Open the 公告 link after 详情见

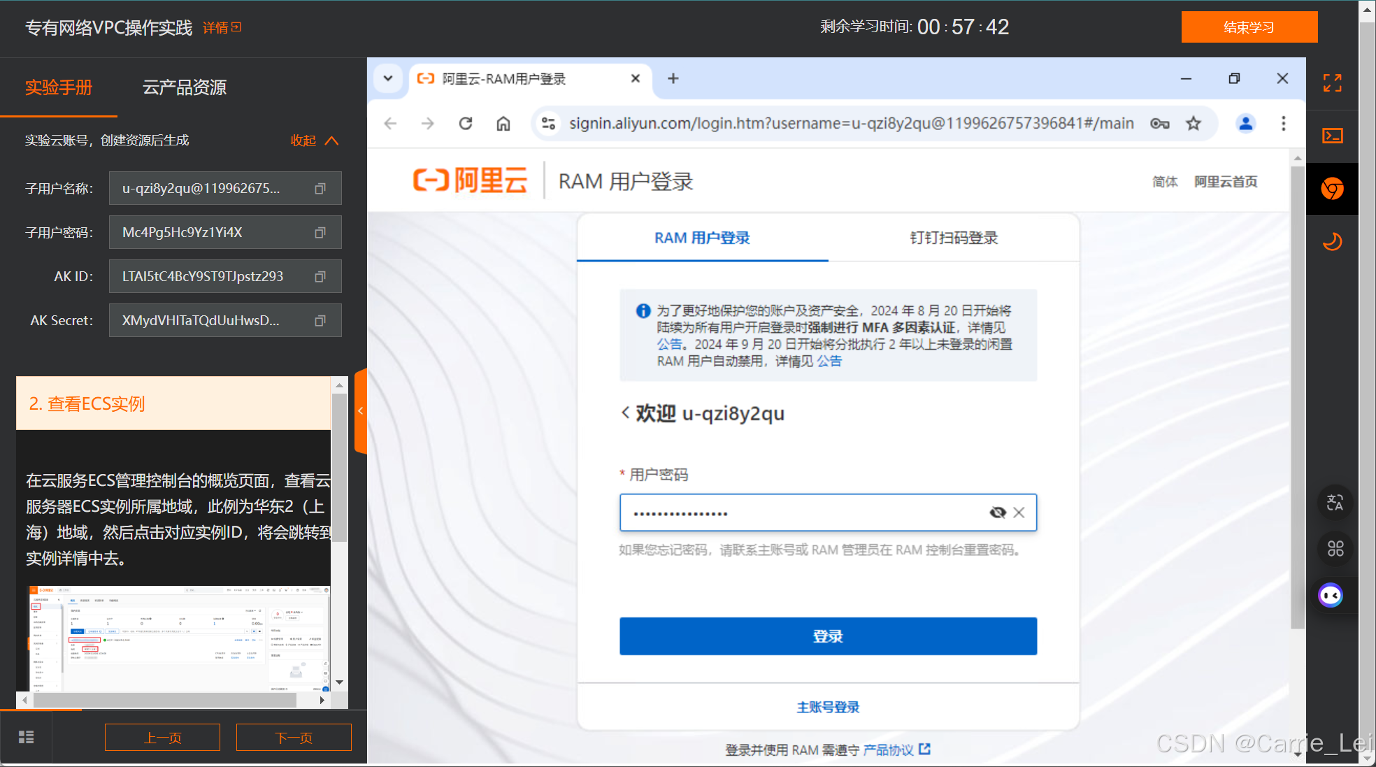coord(829,361)
